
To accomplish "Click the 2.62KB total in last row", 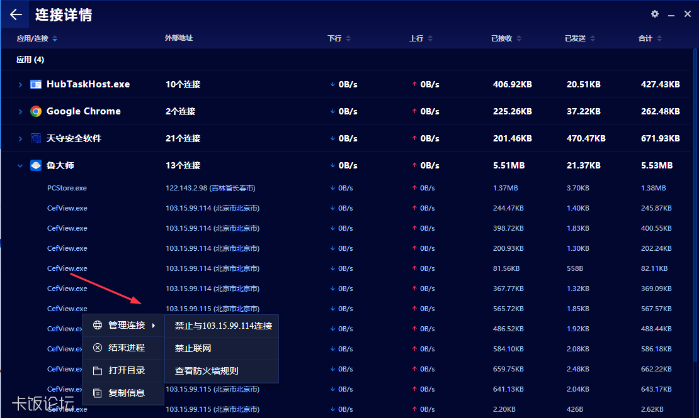I will [652, 409].
